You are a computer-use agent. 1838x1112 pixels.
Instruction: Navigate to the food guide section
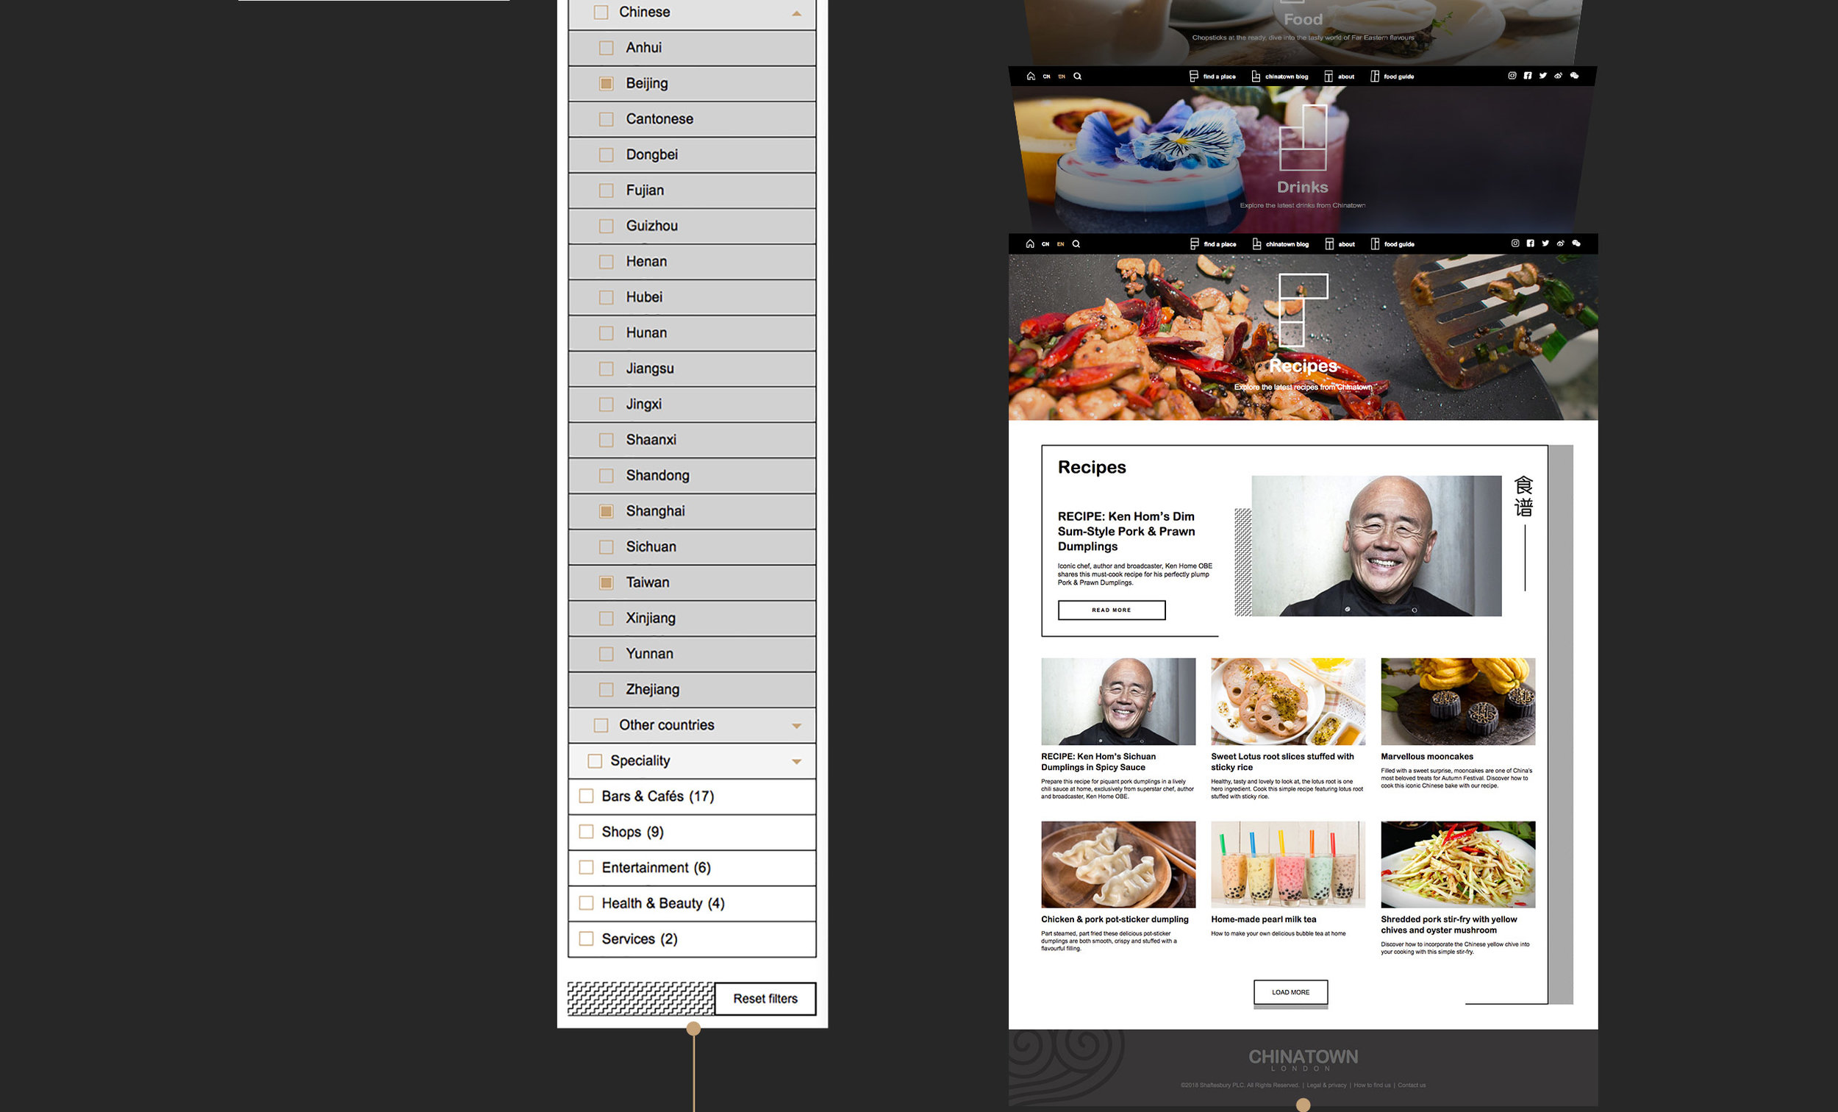pyautogui.click(x=1401, y=243)
